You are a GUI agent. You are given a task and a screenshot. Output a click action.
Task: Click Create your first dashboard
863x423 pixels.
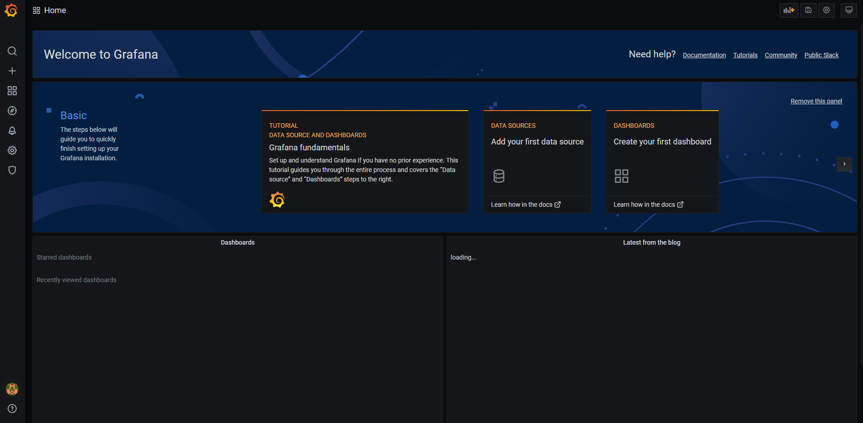click(662, 142)
